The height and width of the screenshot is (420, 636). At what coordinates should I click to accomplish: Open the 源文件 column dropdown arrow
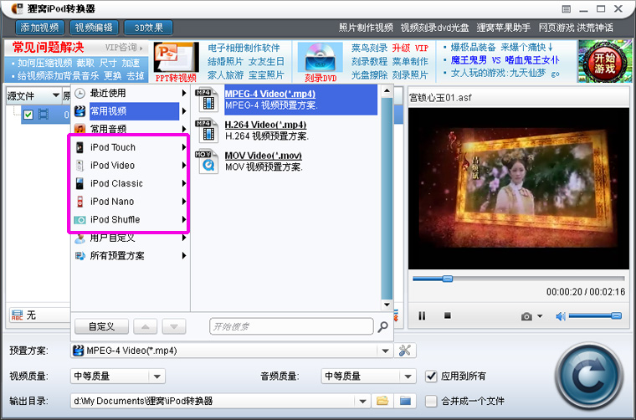[55, 95]
